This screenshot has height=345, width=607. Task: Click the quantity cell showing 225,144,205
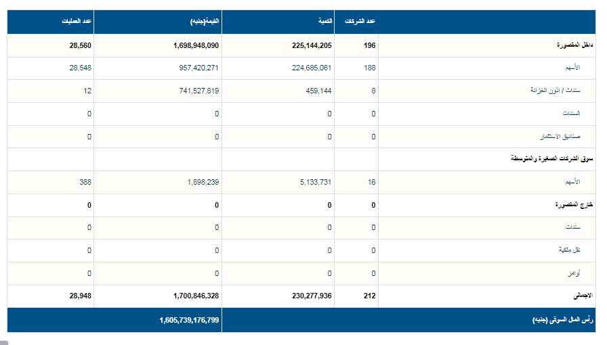point(308,45)
